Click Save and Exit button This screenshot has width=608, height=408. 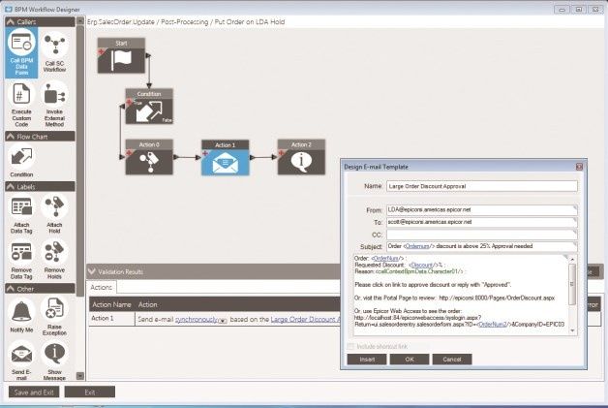coord(34,392)
